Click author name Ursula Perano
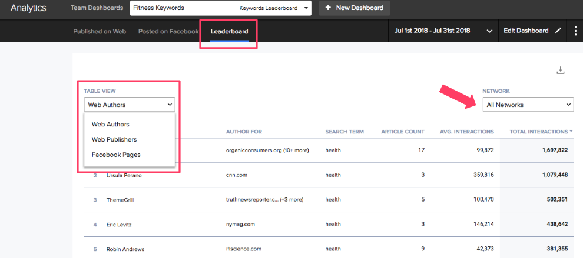 coord(124,175)
